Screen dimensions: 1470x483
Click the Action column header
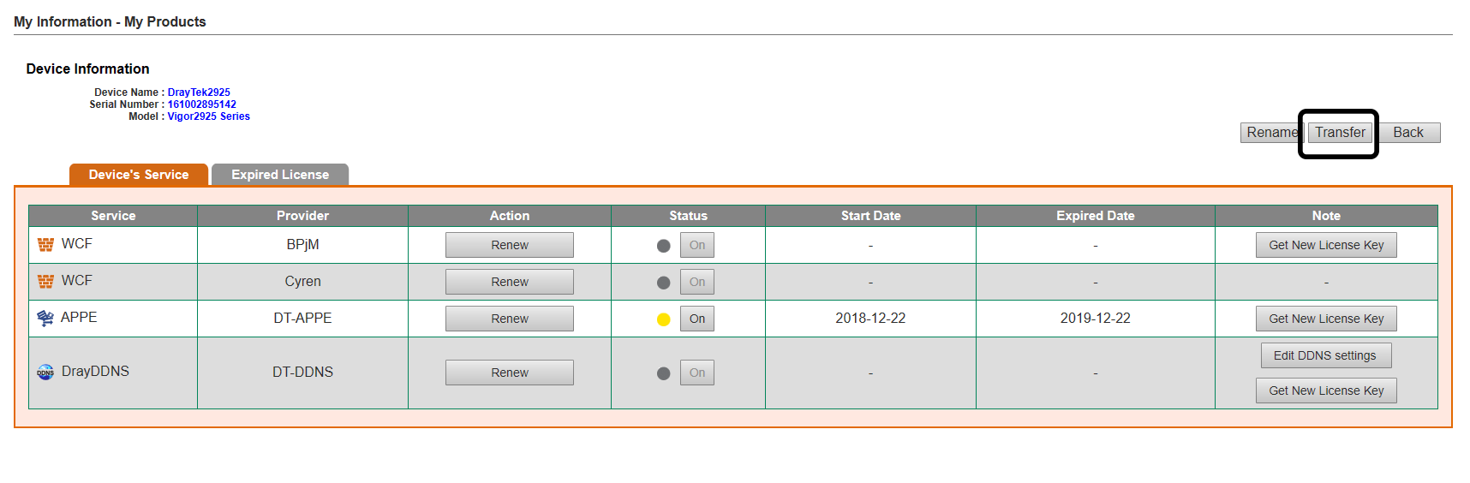(510, 216)
